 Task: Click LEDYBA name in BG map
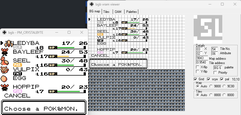pyautogui.click(x=106, y=19)
